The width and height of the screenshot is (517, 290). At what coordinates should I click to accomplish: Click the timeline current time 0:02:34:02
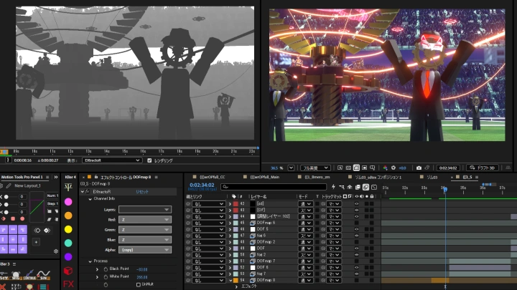click(x=202, y=185)
